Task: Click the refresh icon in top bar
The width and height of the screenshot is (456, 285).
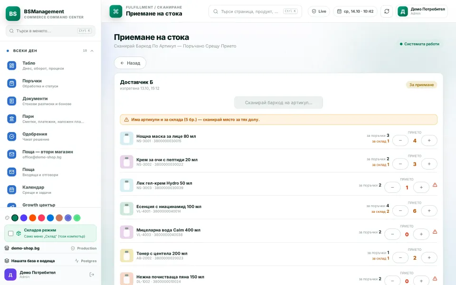Action: coord(387,11)
